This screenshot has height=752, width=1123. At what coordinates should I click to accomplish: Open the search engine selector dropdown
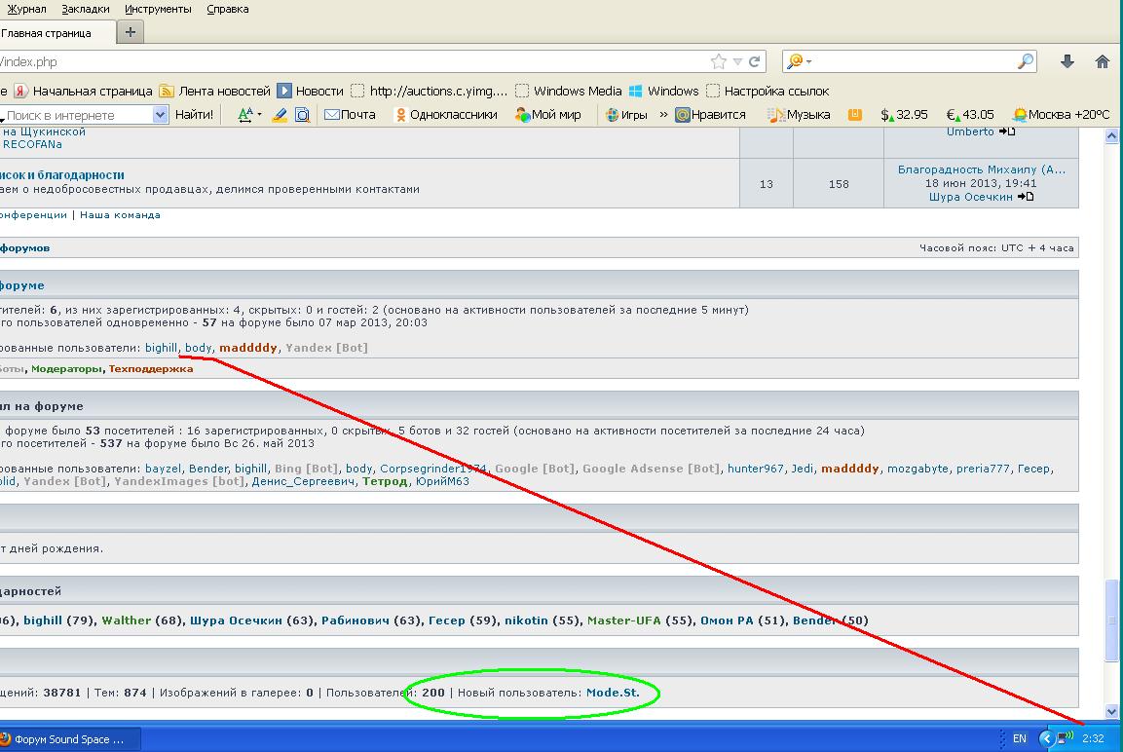pyautogui.click(x=800, y=61)
